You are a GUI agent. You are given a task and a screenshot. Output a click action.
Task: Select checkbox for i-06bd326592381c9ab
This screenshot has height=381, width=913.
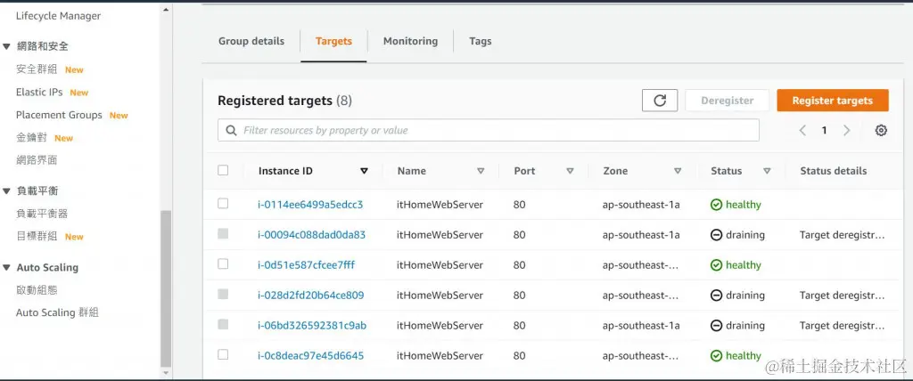pos(222,325)
